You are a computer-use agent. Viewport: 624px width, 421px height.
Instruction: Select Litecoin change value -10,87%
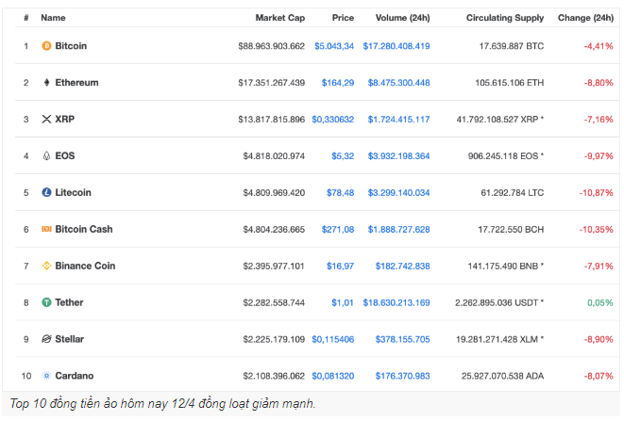[596, 193]
